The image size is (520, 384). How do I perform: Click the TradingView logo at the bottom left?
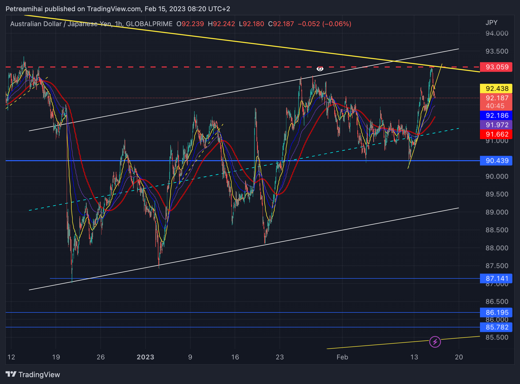point(33,374)
